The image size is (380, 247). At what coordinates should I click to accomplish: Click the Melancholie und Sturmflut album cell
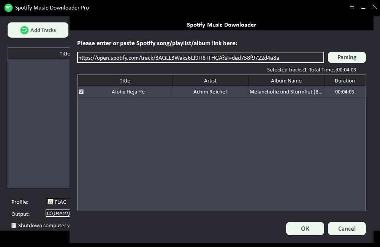click(x=286, y=92)
